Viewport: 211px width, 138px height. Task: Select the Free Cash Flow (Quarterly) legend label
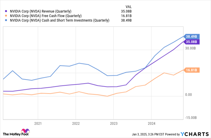tap(46, 16)
